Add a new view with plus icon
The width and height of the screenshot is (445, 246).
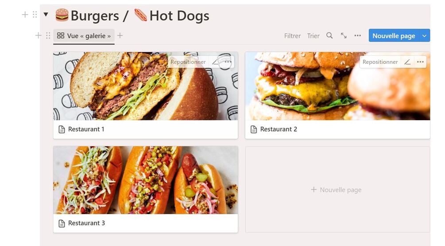[120, 35]
